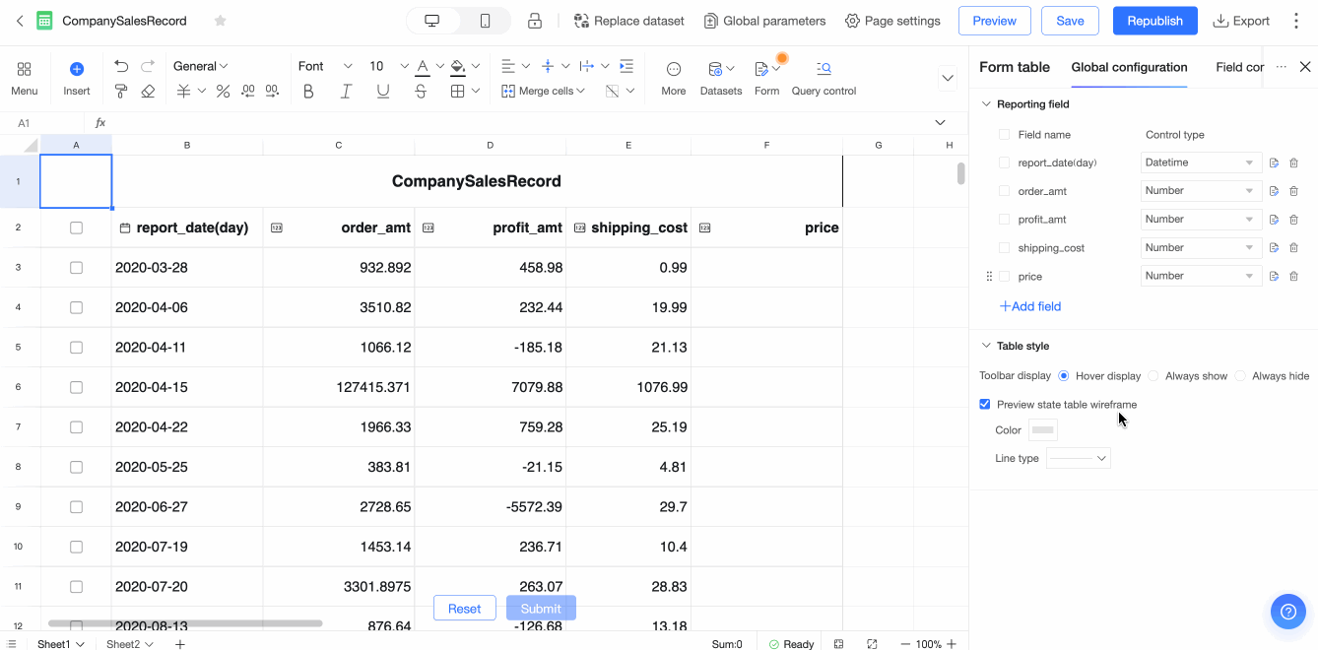Open the wireframe Color swatch picker

[x=1042, y=429]
